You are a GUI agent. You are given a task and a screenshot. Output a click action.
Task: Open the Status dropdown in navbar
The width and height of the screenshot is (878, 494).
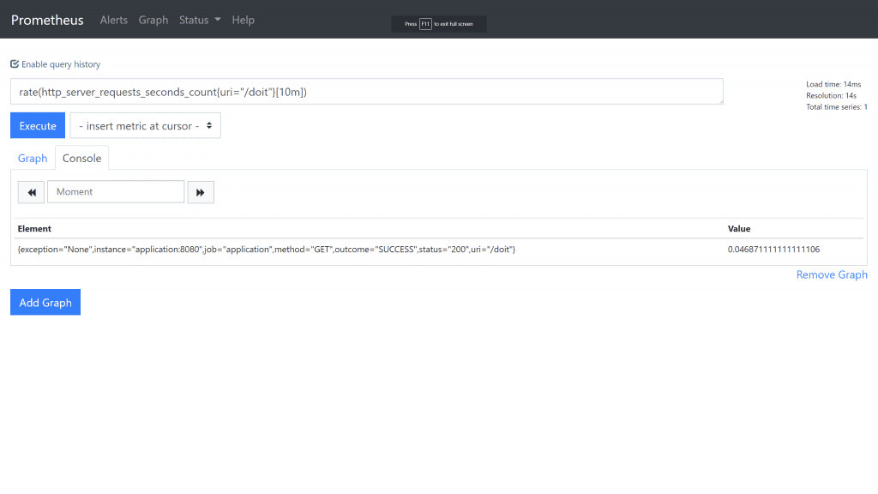199,20
